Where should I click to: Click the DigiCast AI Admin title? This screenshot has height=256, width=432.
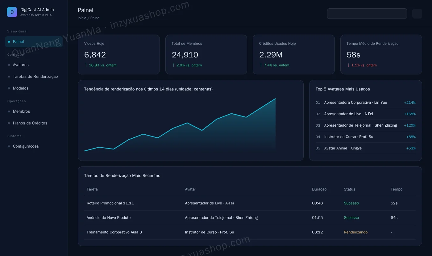[x=37, y=10]
